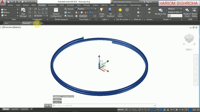The height and width of the screenshot is (112, 200).
Task: Click the search binoculars icon in title bar
Action: pyautogui.click(x=141, y=2)
